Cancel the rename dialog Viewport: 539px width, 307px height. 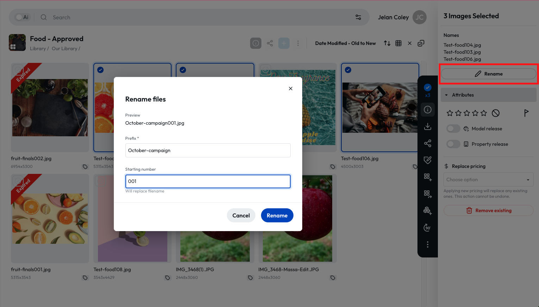(241, 215)
